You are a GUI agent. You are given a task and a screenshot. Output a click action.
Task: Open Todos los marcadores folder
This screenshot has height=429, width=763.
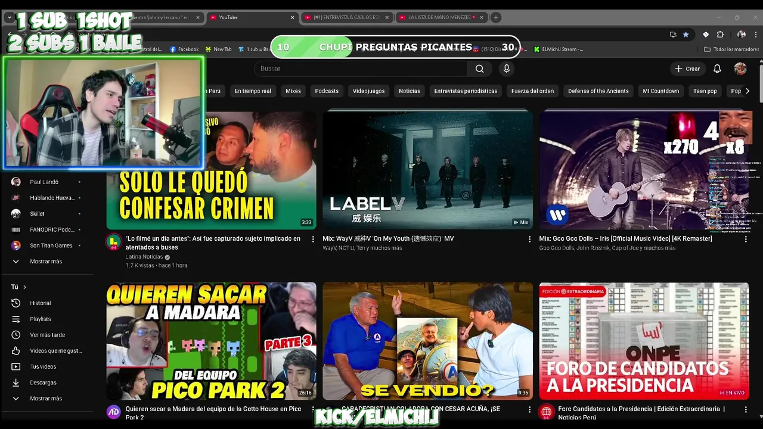click(731, 49)
